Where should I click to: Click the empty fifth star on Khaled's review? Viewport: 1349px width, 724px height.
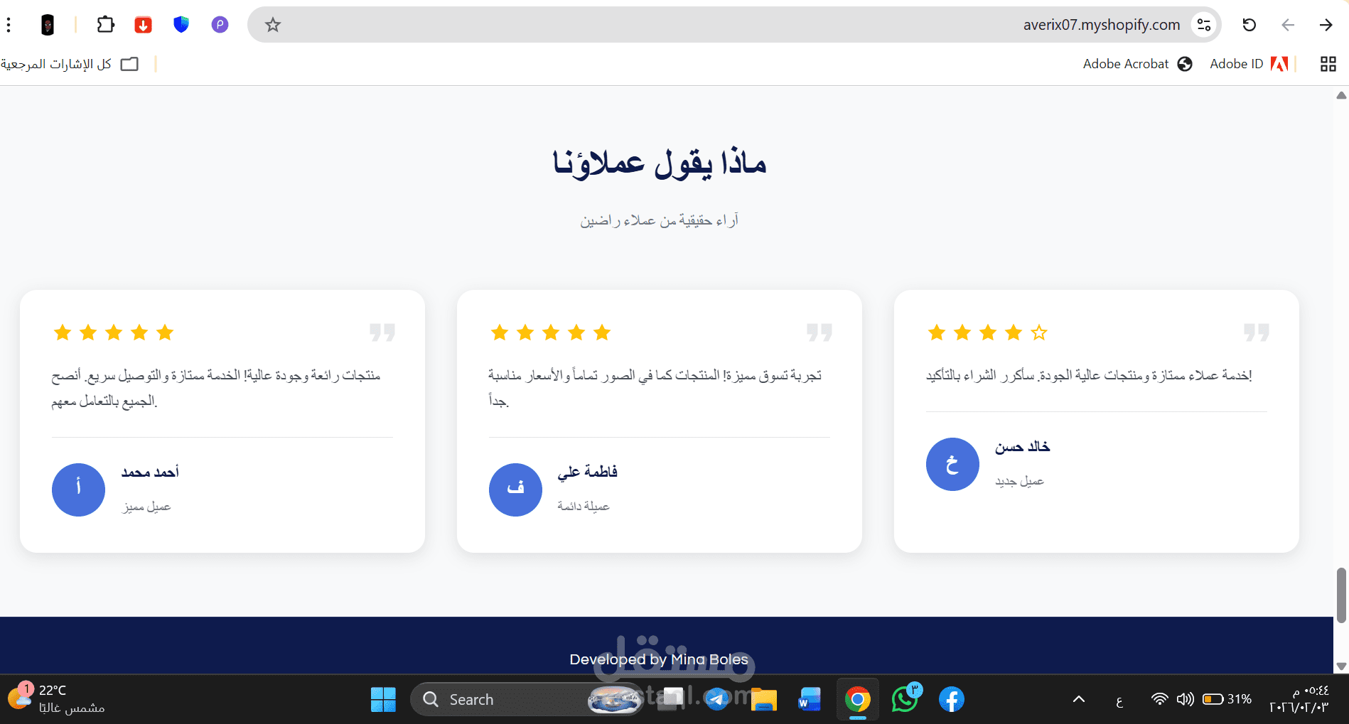tap(1039, 332)
